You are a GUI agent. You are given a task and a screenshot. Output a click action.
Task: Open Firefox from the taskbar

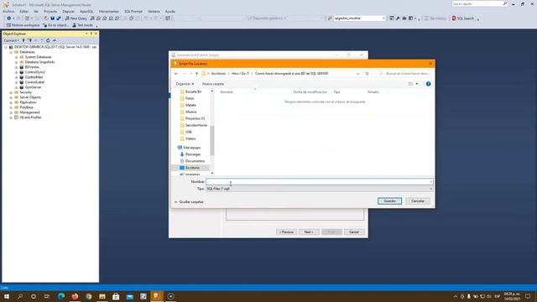coord(75,296)
